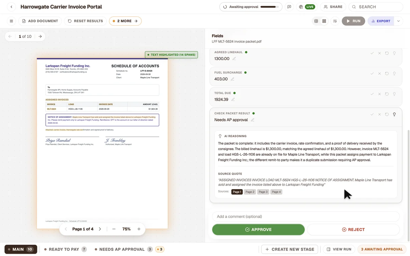Click the 75% zoom level
The width and height of the screenshot is (410, 256).
click(x=126, y=229)
